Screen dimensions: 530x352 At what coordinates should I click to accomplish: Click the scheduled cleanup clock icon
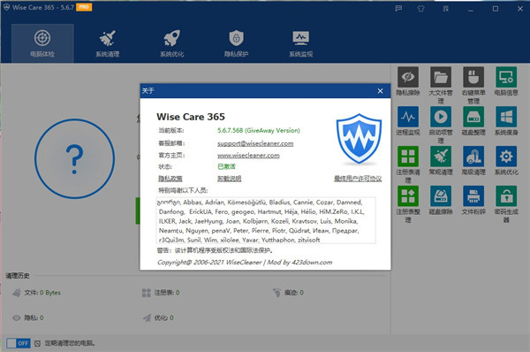37,343
